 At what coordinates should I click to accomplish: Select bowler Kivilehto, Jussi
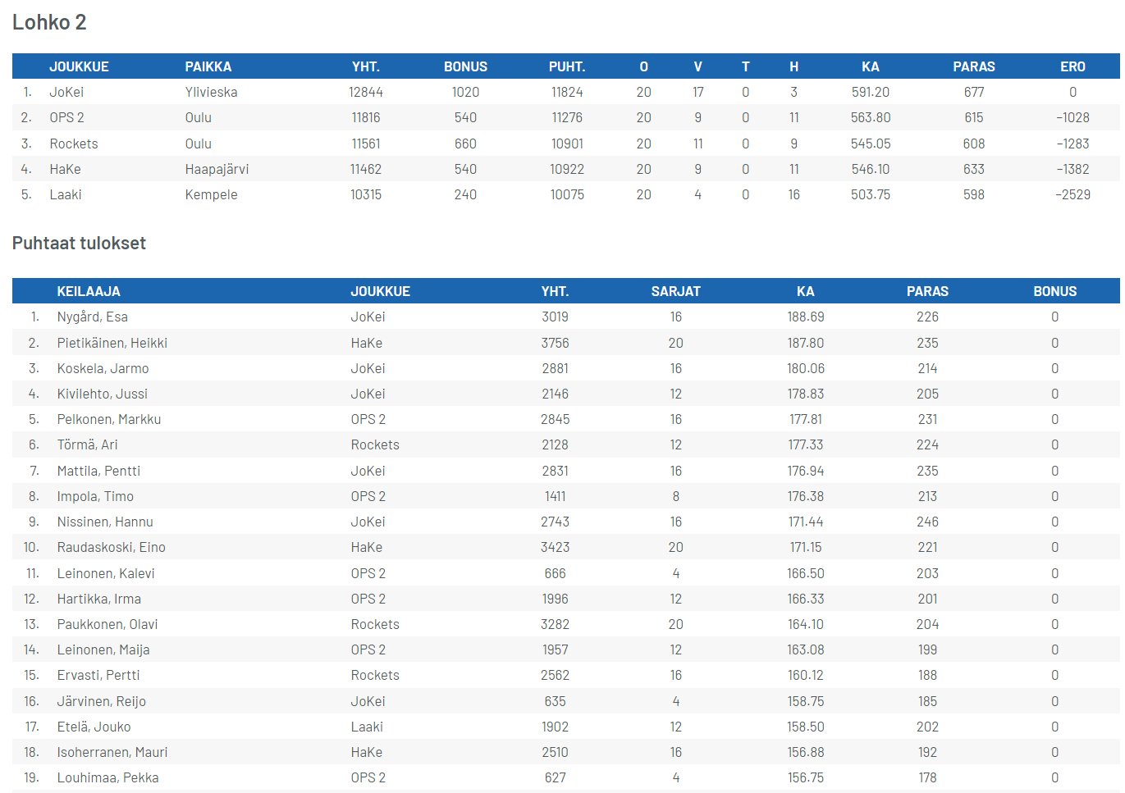[103, 394]
